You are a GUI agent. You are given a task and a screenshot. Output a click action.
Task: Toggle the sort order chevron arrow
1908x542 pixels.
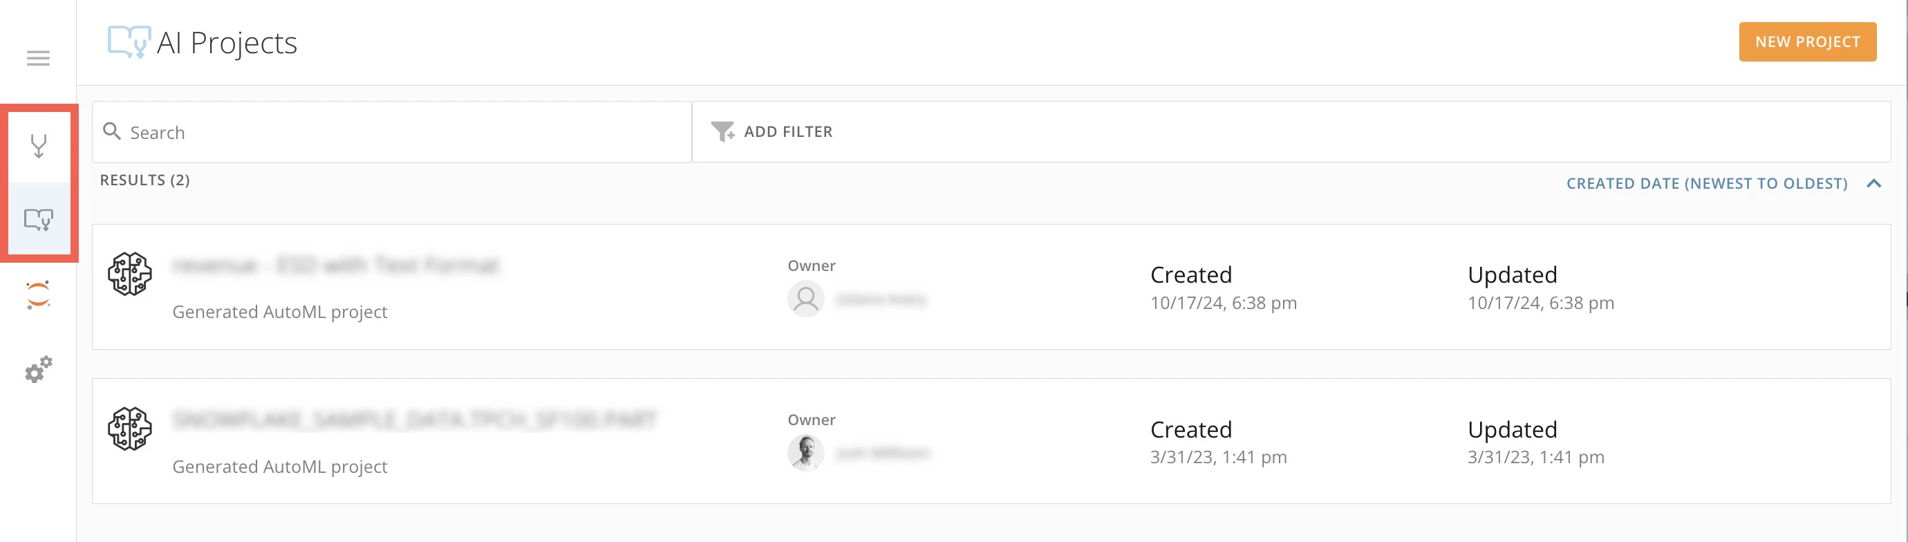(x=1874, y=184)
